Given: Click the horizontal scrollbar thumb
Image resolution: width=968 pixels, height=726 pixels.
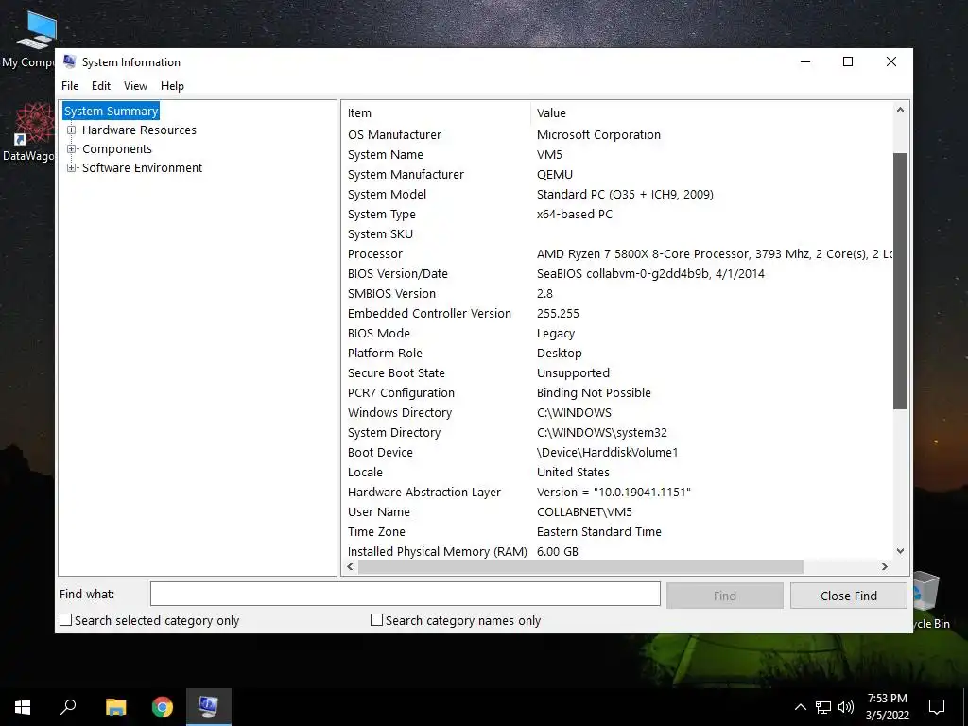Looking at the screenshot, I should pos(581,567).
